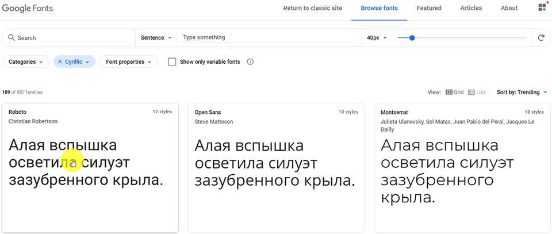
Task: Open Sort by Trending dropdown
Action: click(522, 92)
